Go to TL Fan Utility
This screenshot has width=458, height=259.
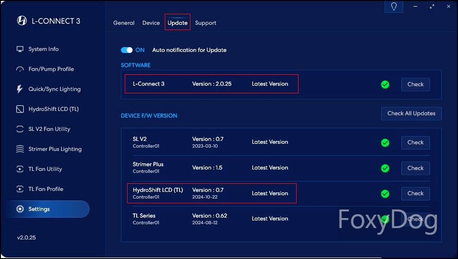click(45, 169)
